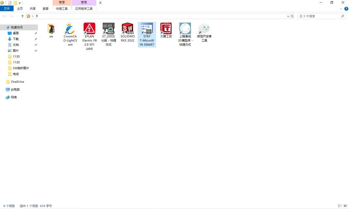Expand the ribbon with the chevron
The image size is (349, 209).
click(x=341, y=9)
